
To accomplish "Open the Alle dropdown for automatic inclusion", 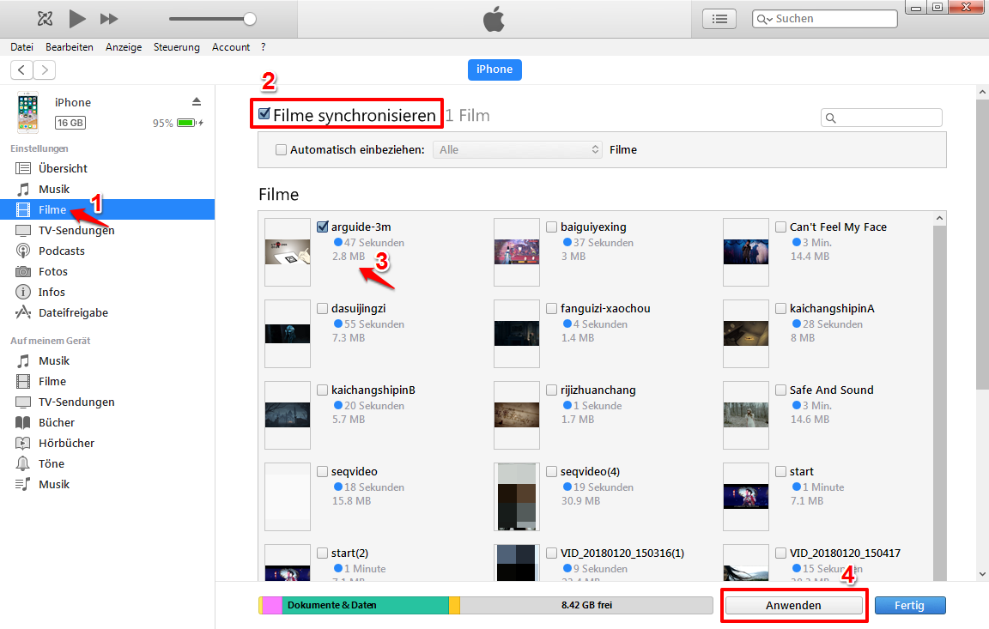I will (518, 149).
